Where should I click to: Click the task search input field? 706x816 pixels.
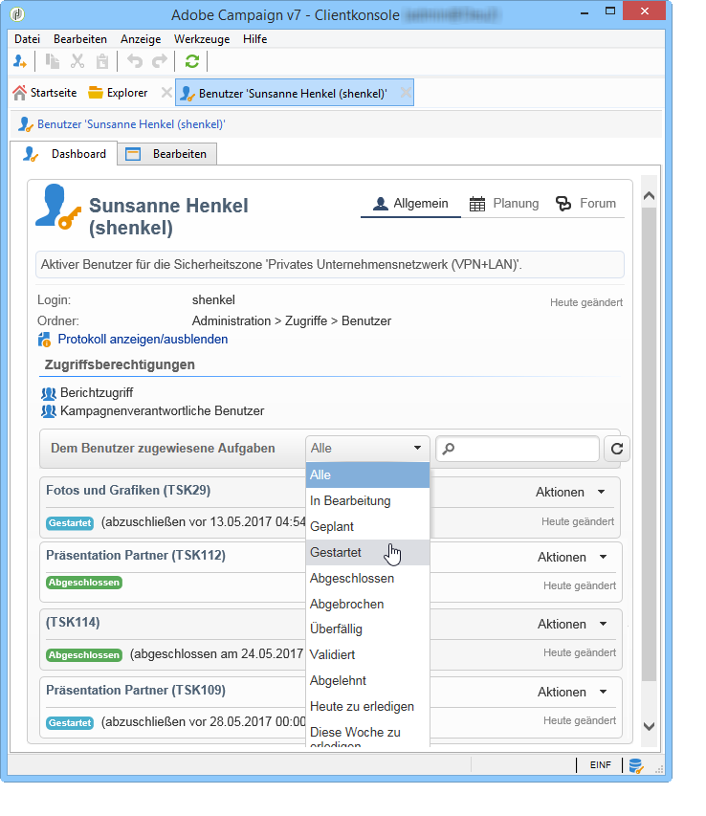click(518, 449)
